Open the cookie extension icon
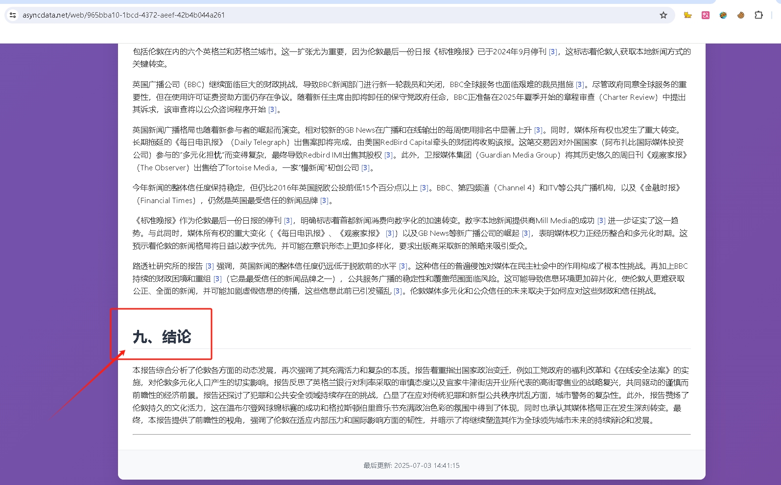The image size is (781, 485). [x=741, y=15]
